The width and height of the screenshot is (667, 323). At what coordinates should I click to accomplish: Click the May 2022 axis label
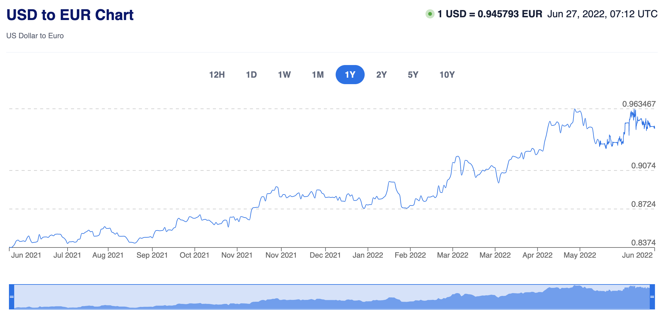point(580,255)
